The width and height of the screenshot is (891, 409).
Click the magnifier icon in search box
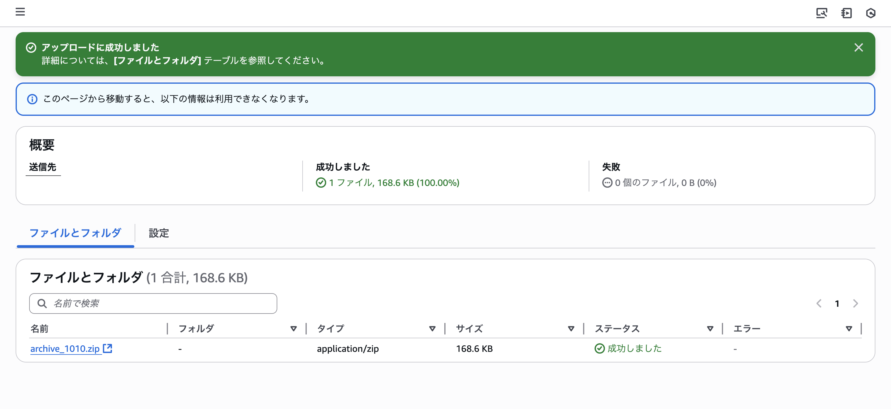(x=42, y=304)
